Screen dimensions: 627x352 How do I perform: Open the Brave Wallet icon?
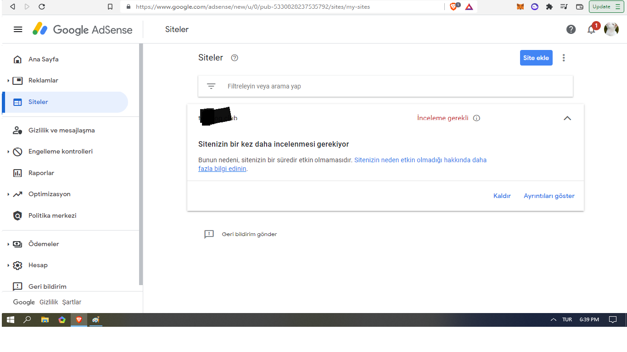pos(580,7)
